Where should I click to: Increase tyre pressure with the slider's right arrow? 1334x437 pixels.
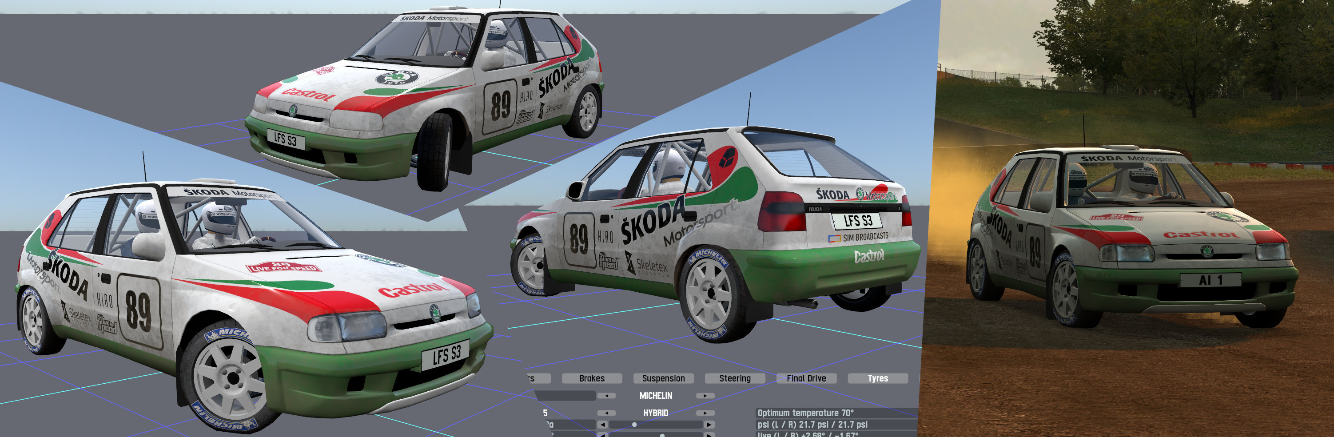pyautogui.click(x=709, y=425)
